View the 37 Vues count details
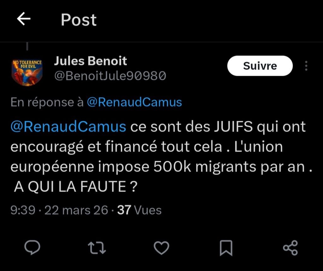The image size is (323, 271). [x=139, y=210]
